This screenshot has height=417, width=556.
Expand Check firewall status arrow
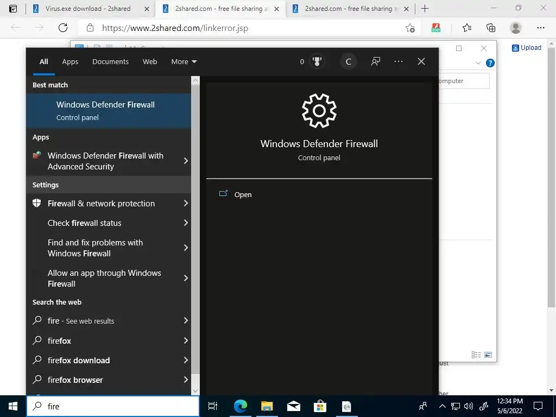tap(186, 223)
